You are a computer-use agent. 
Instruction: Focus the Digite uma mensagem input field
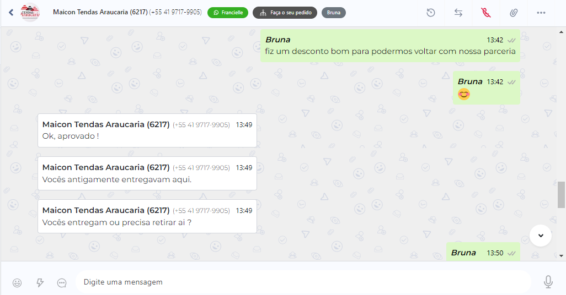click(x=303, y=282)
